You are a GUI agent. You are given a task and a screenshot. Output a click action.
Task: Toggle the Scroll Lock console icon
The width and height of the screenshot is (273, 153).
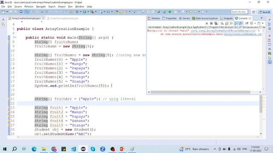pyautogui.click(x=227, y=23)
